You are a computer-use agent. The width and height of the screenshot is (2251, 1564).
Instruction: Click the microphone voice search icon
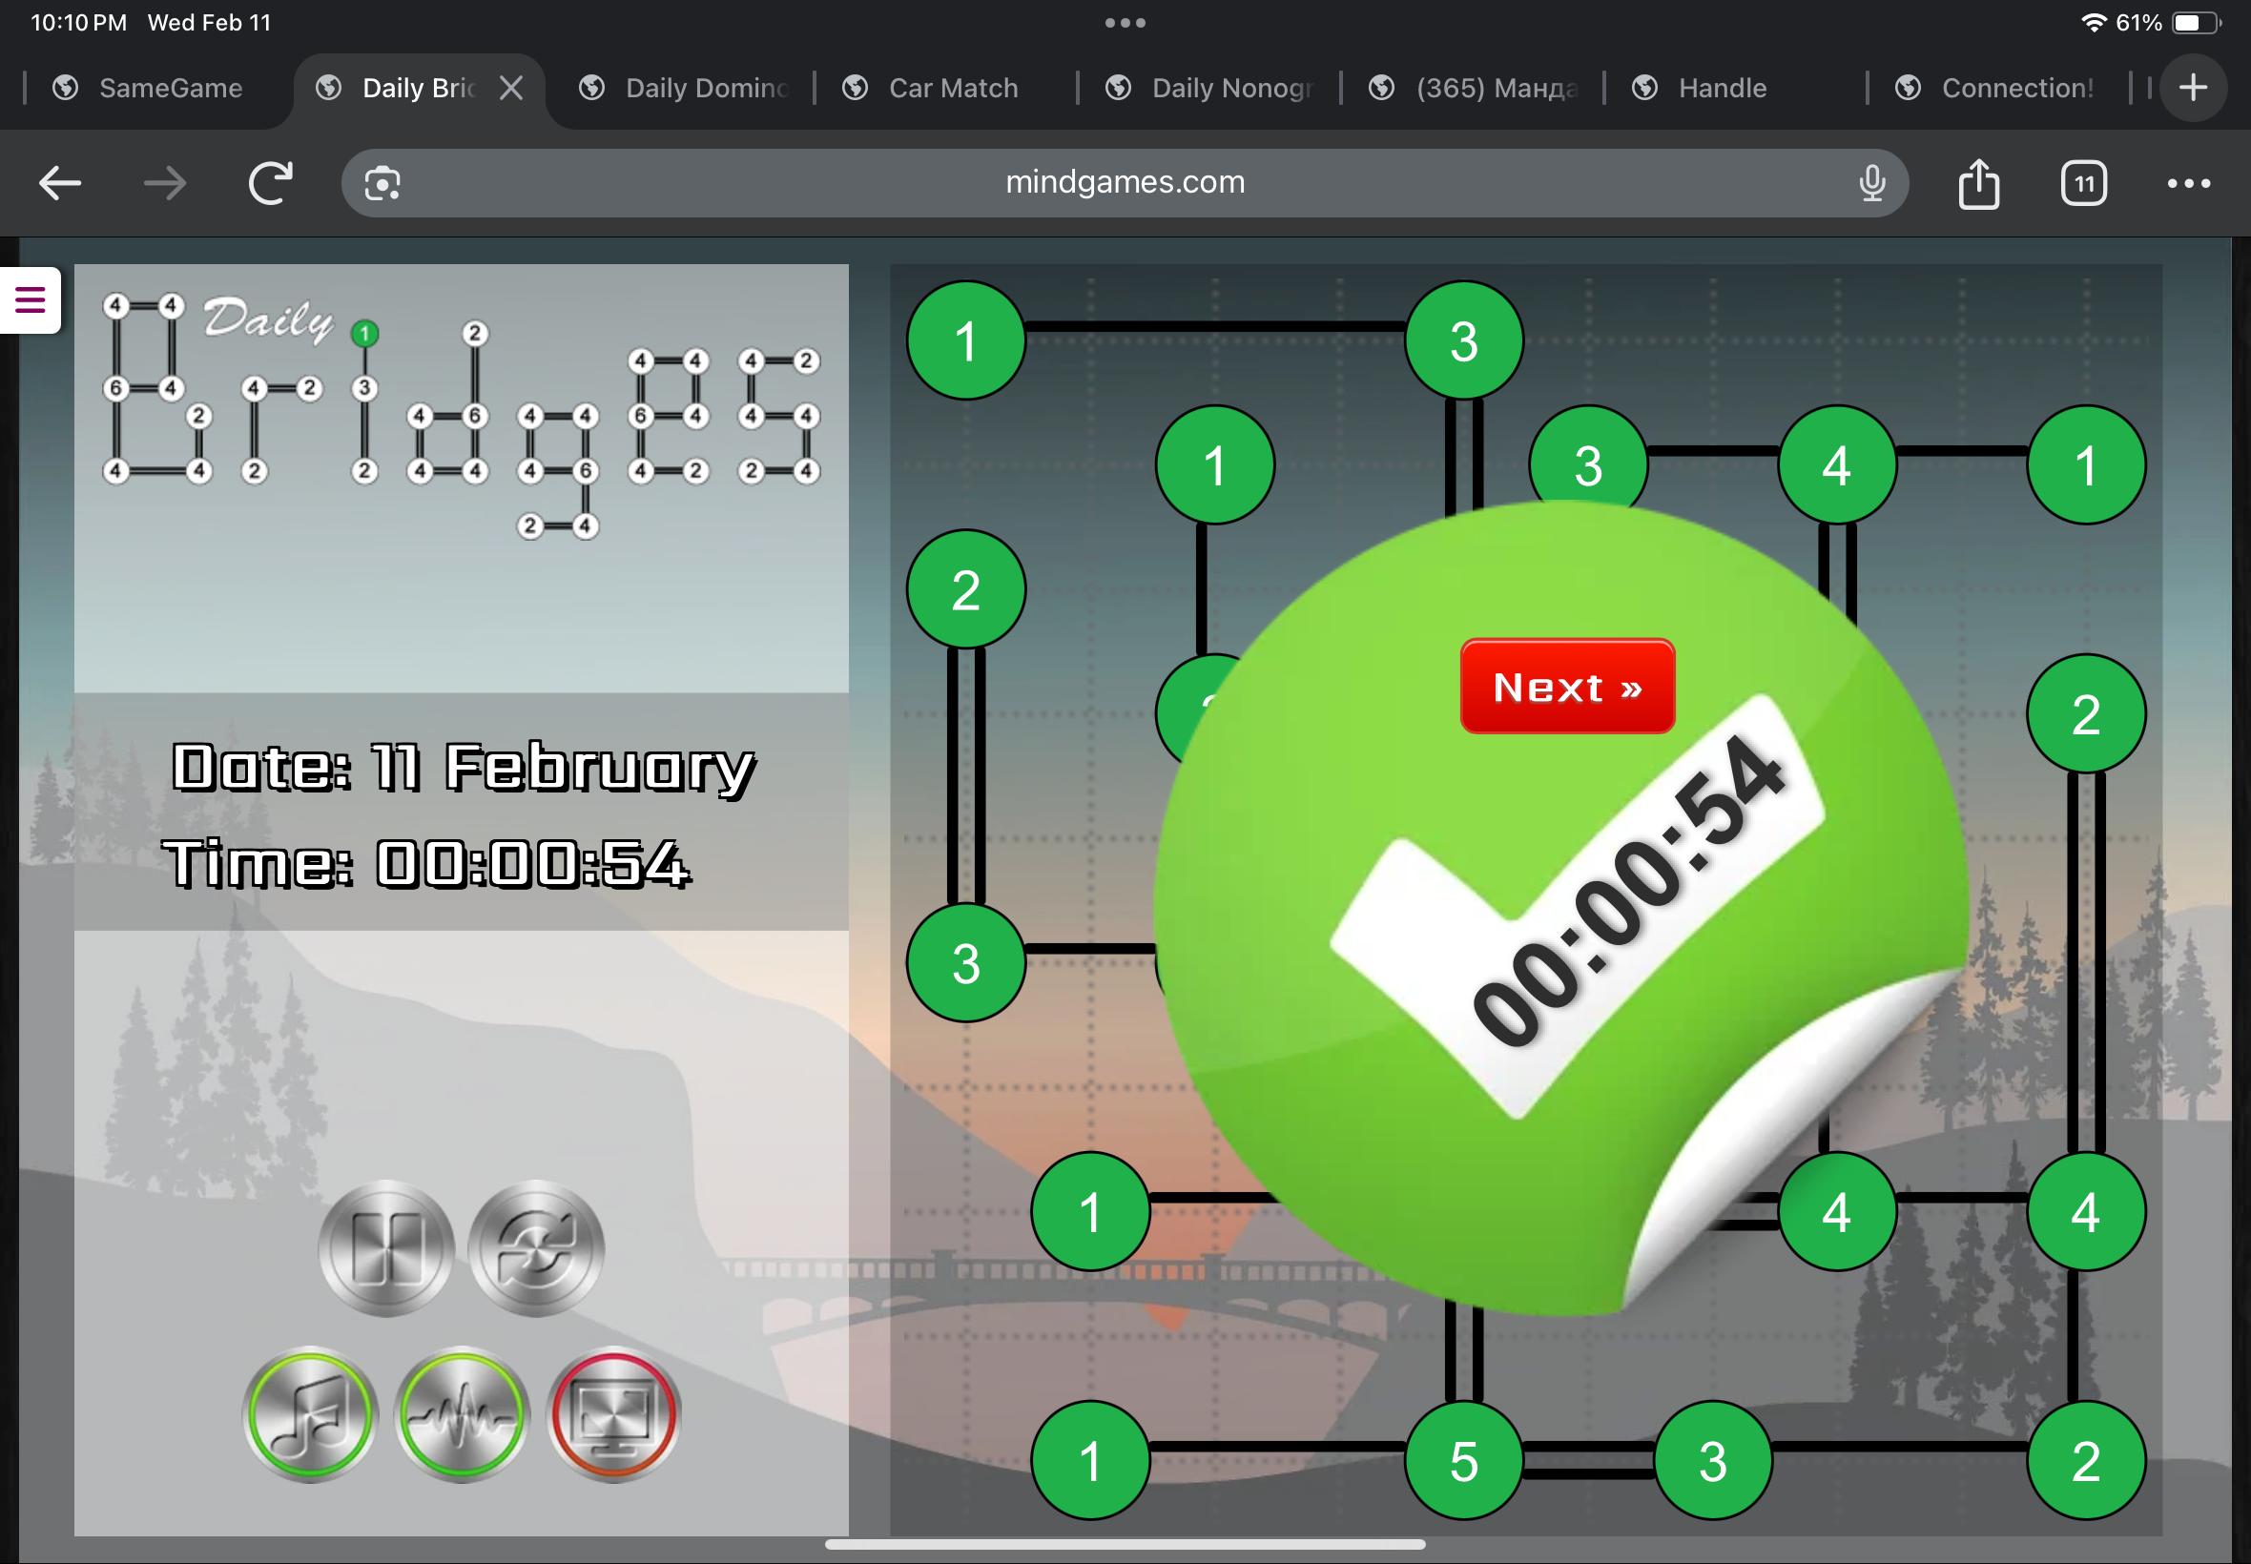(1870, 183)
